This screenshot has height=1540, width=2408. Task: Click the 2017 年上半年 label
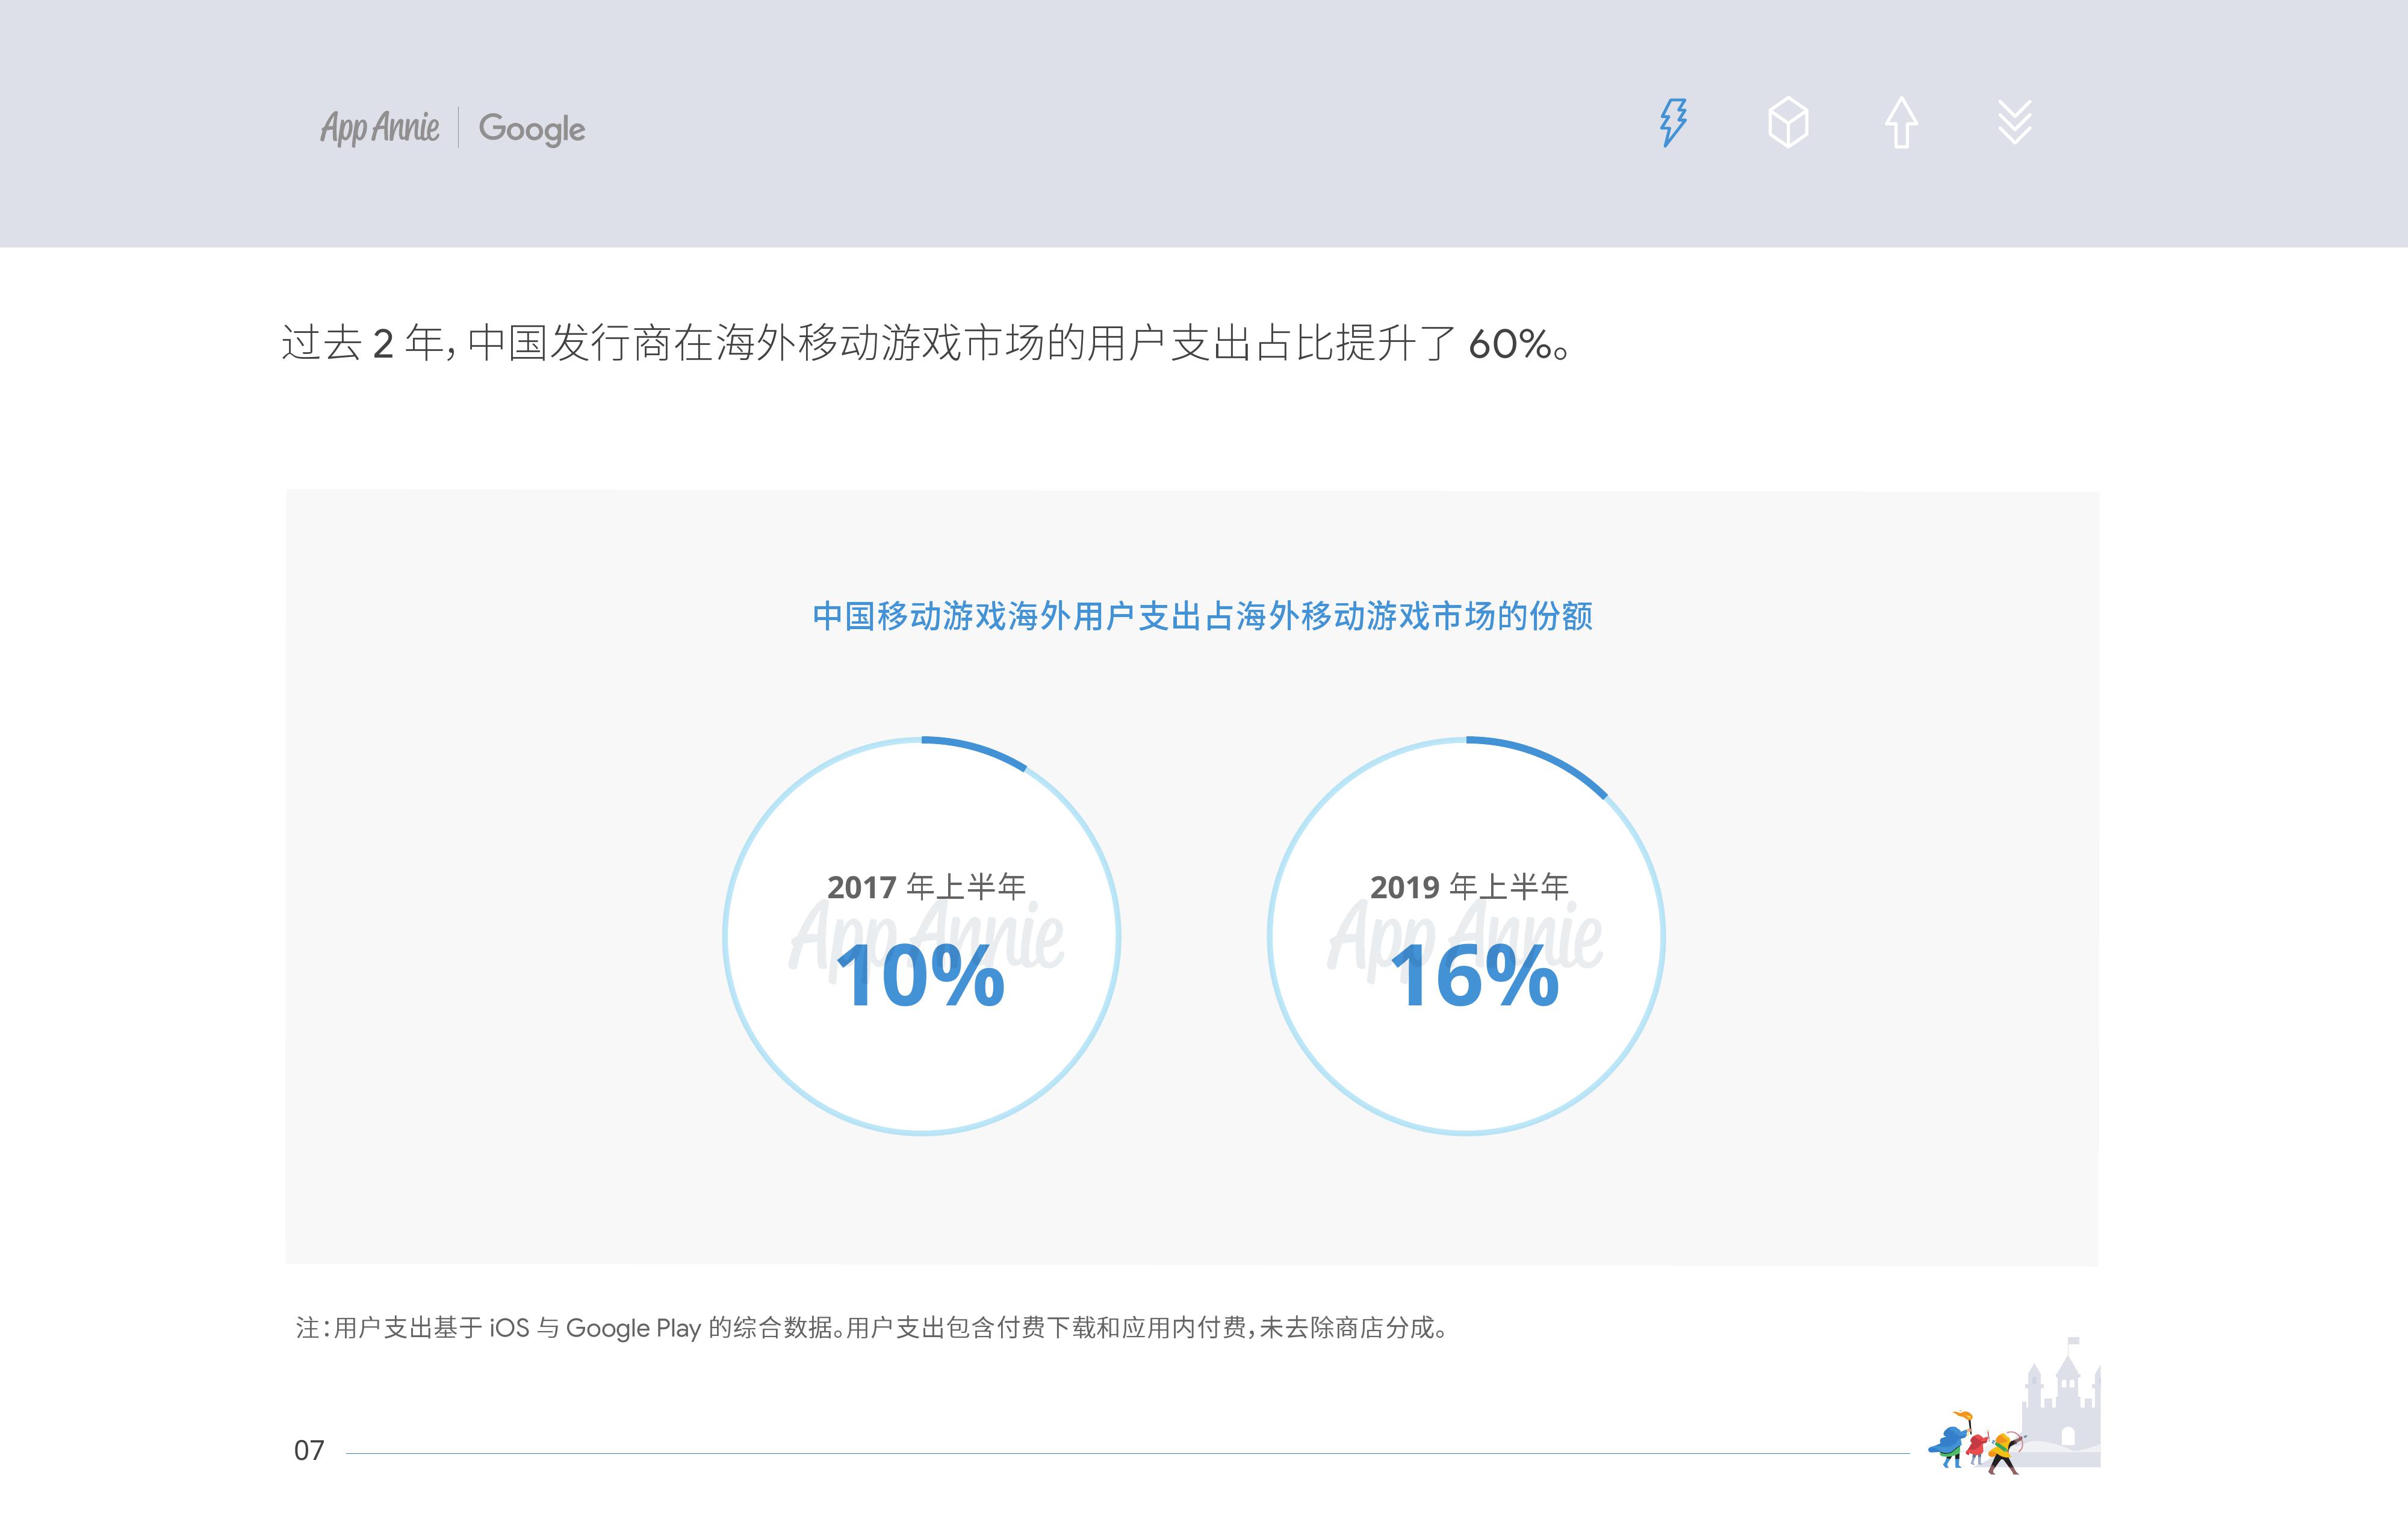[926, 886]
